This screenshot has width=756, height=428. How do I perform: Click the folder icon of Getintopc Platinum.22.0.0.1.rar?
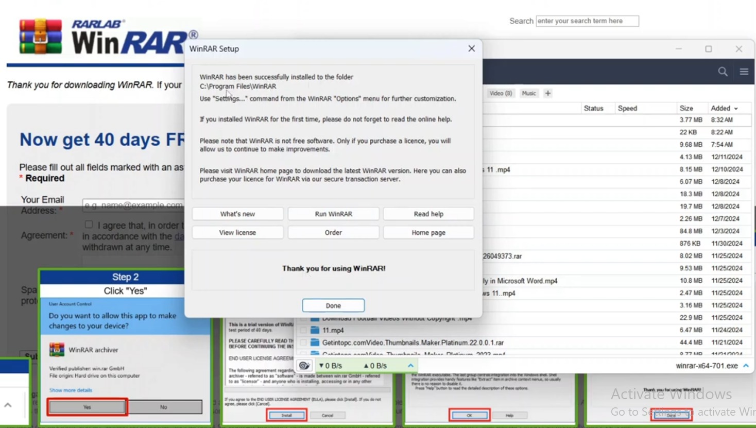[x=315, y=343]
